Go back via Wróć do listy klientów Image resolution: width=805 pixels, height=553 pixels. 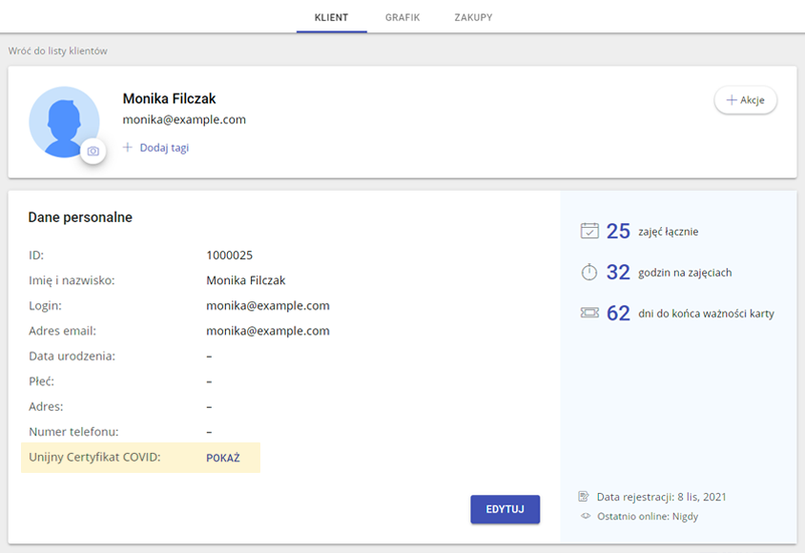[58, 51]
